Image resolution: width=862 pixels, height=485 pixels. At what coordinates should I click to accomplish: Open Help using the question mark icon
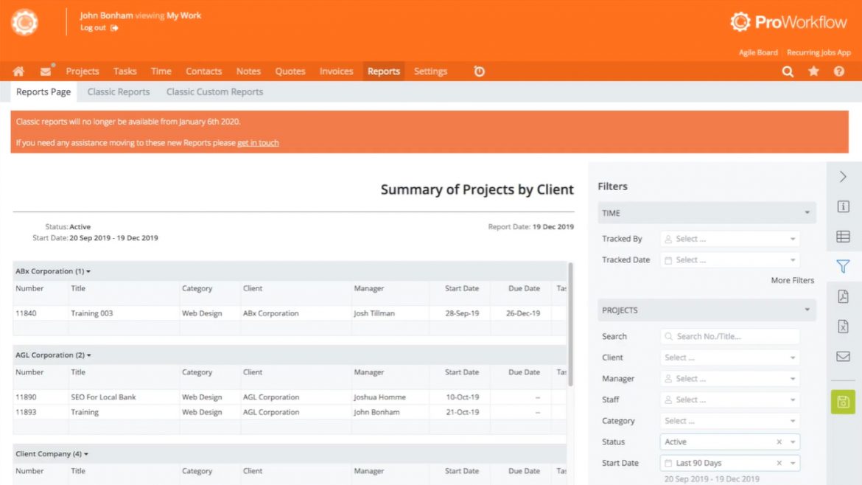pyautogui.click(x=837, y=71)
